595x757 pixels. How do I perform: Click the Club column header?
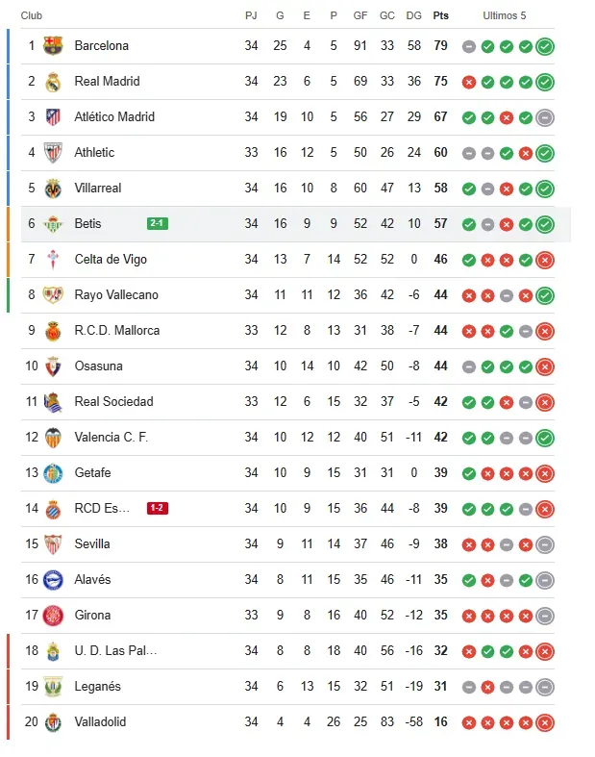coord(32,16)
